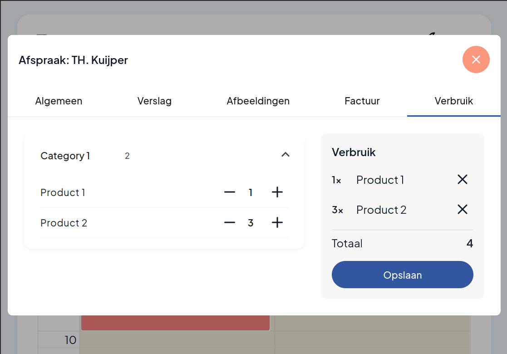The width and height of the screenshot is (507, 354).
Task: Click the red calendar appointment block
Action: click(x=175, y=323)
